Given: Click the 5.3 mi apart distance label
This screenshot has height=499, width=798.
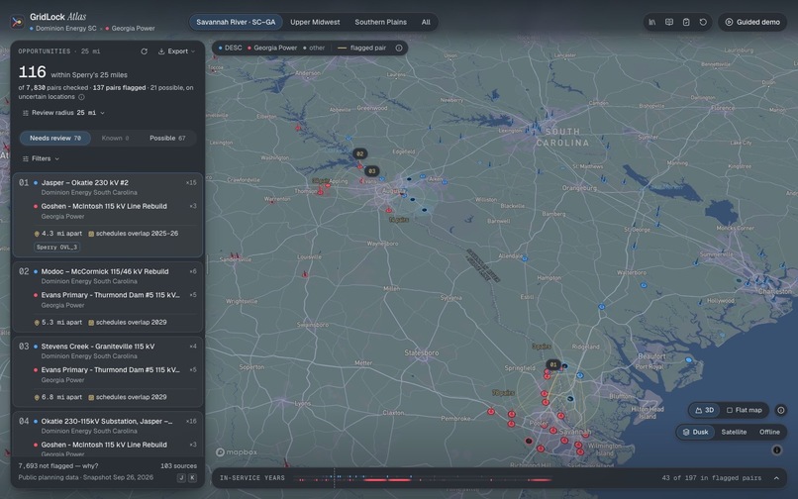Looking at the screenshot, I should [x=61, y=323].
